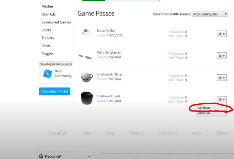Go to the Shirts section

[x=46, y=30]
